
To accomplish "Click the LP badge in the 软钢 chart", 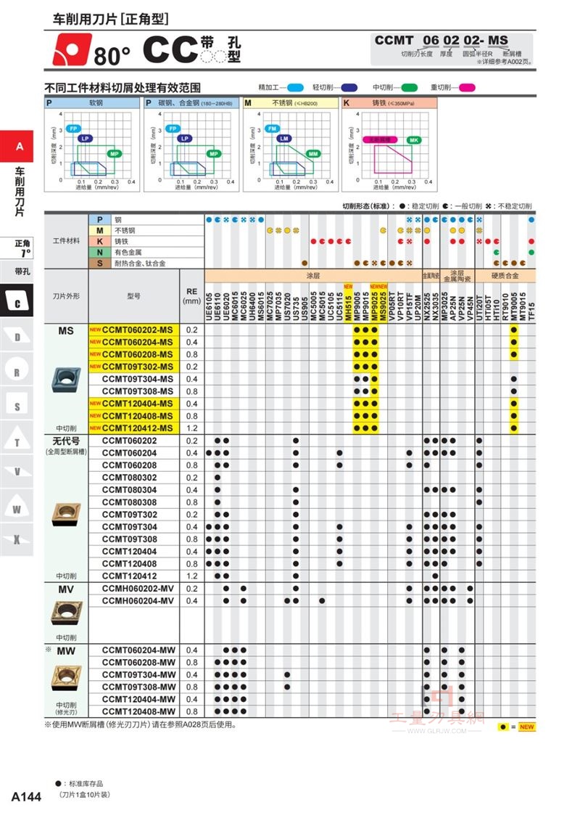I will click(86, 139).
